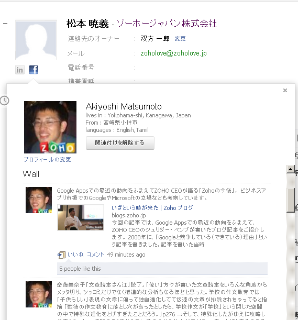Click the いいね link on first post
This screenshot has height=320, width=298.
pyautogui.click(x=75, y=255)
